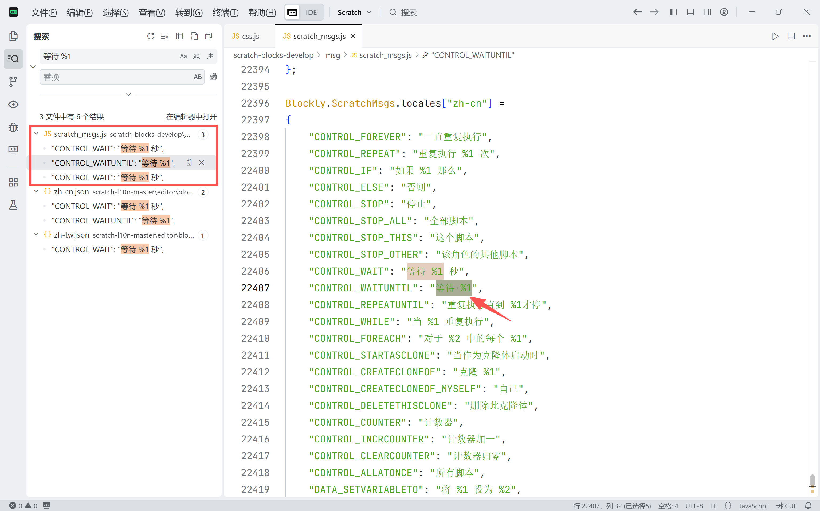Screen dimensions: 820x511
Task: Collapse the zh-tw.json results group
Action: (36, 235)
